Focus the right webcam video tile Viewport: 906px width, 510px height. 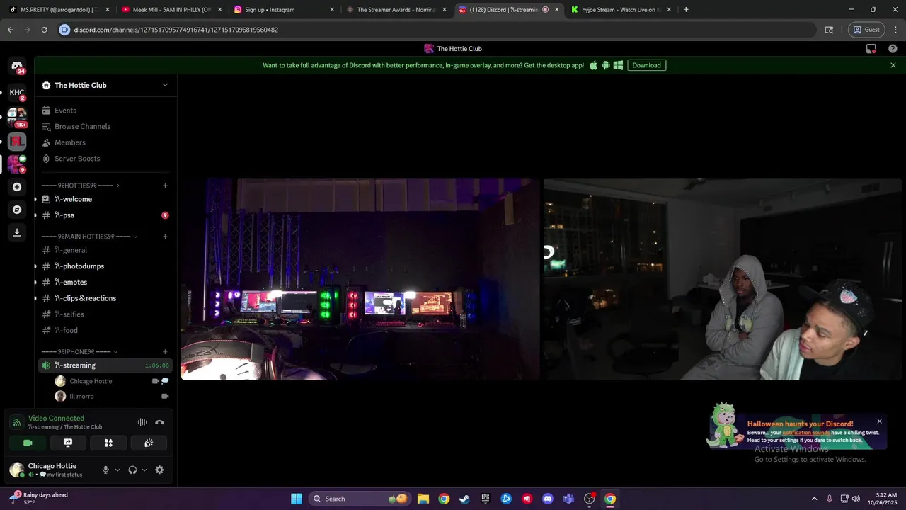723,279
